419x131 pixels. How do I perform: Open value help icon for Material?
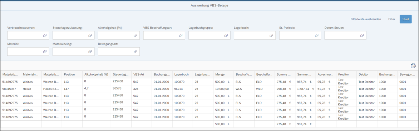45,51
